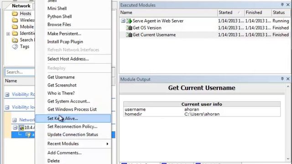The height and width of the screenshot is (164, 292).
Task: Expand the Serve Agent in Web Server row
Action: (123, 21)
